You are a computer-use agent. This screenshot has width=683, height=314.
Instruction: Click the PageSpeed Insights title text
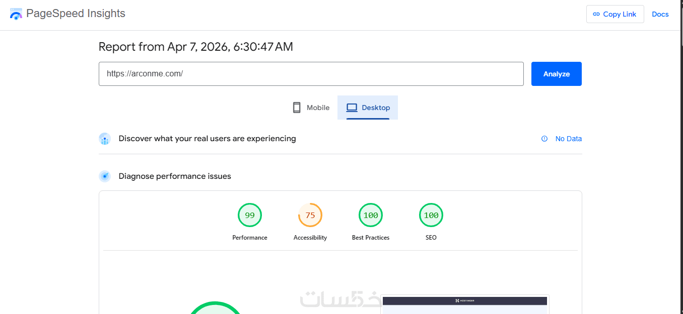[76, 14]
